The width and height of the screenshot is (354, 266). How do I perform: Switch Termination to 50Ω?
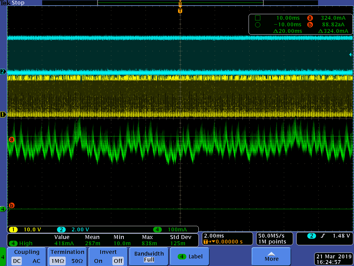coord(76,261)
